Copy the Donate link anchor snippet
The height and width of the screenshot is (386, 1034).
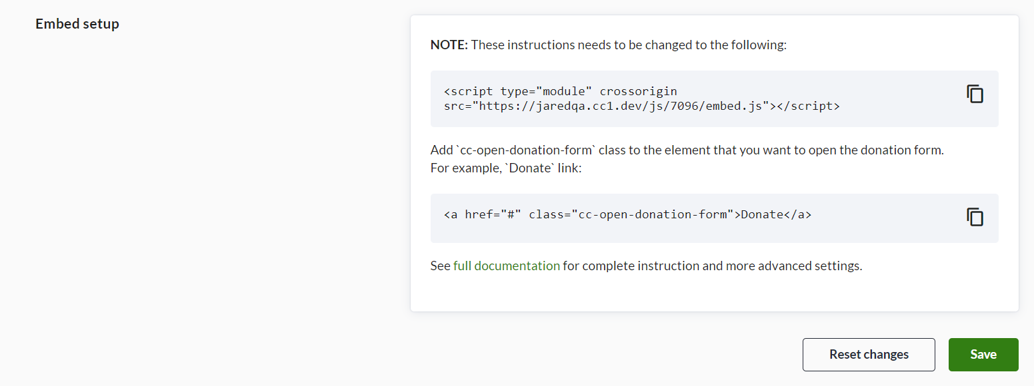975,217
